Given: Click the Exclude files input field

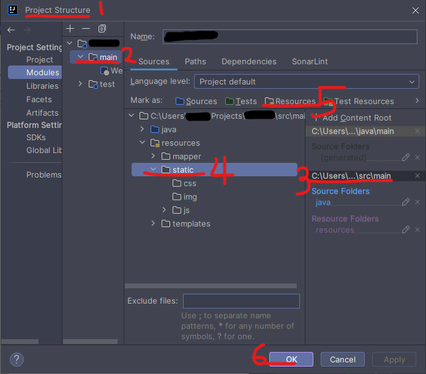Looking at the screenshot, I should pyautogui.click(x=241, y=301).
